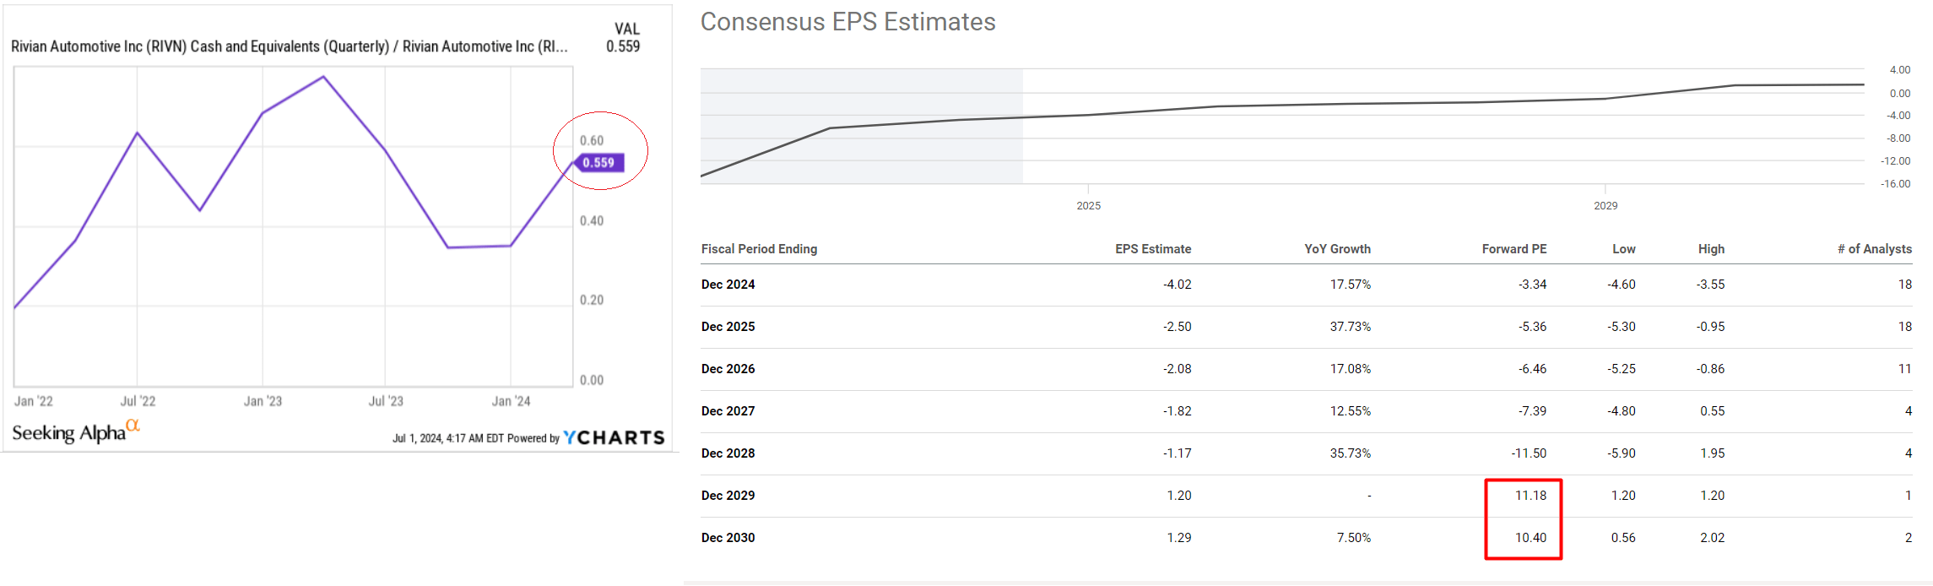This screenshot has width=1933, height=586.
Task: Click the purple 0.559 value tag
Action: (x=599, y=163)
